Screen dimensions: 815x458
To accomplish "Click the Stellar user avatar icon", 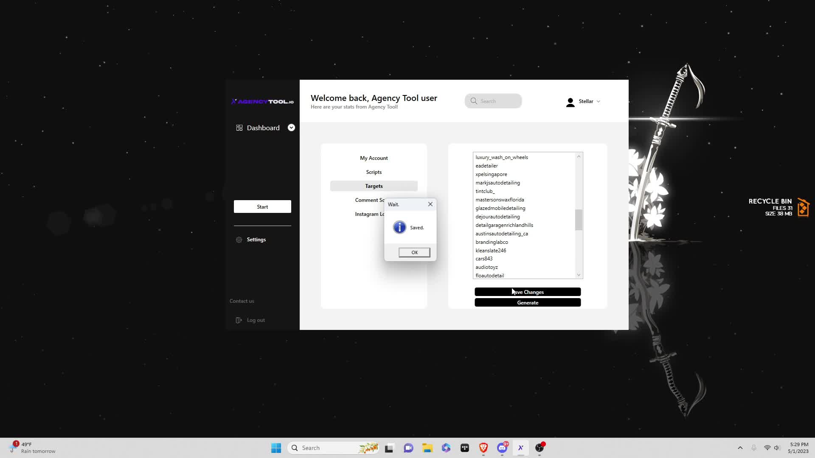I will pyautogui.click(x=570, y=102).
